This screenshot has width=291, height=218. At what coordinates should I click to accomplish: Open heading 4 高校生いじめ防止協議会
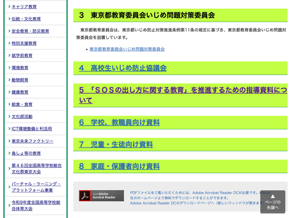pyautogui.click(x=123, y=68)
